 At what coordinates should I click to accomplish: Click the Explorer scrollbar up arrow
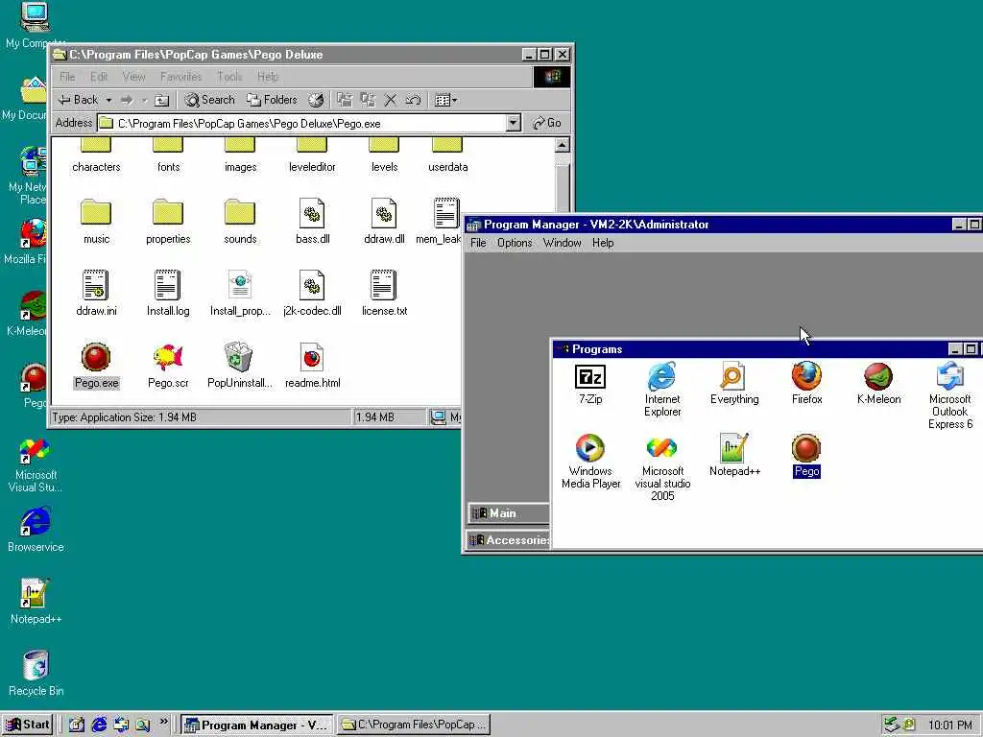click(563, 146)
